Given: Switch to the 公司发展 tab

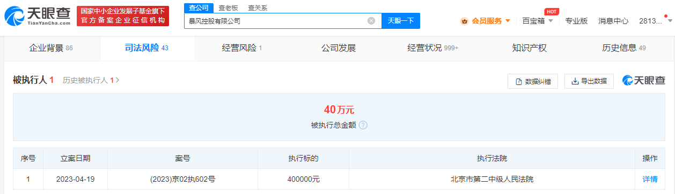Looking at the screenshot, I should 338,48.
